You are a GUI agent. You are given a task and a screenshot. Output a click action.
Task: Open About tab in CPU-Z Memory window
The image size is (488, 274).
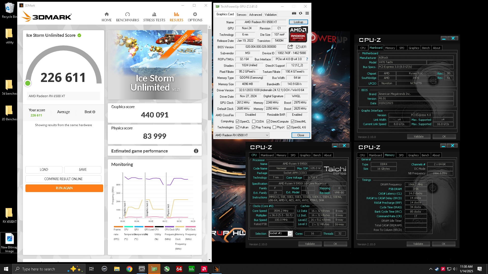pyautogui.click(x=436, y=155)
